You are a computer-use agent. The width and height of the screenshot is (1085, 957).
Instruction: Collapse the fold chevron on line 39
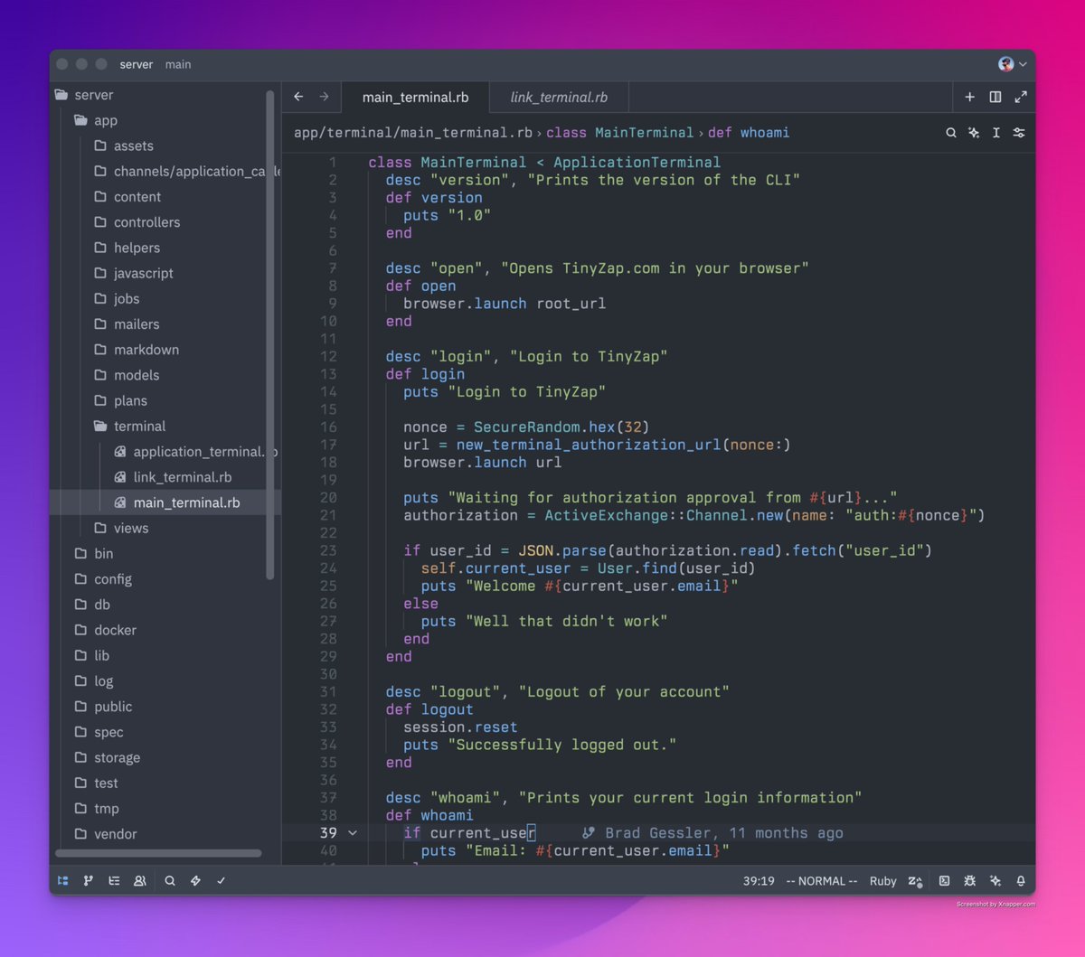click(x=353, y=833)
